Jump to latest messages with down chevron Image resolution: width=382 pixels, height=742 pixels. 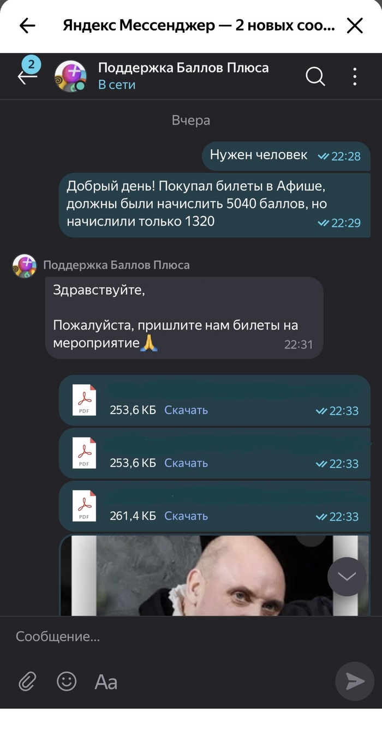pyautogui.click(x=347, y=577)
